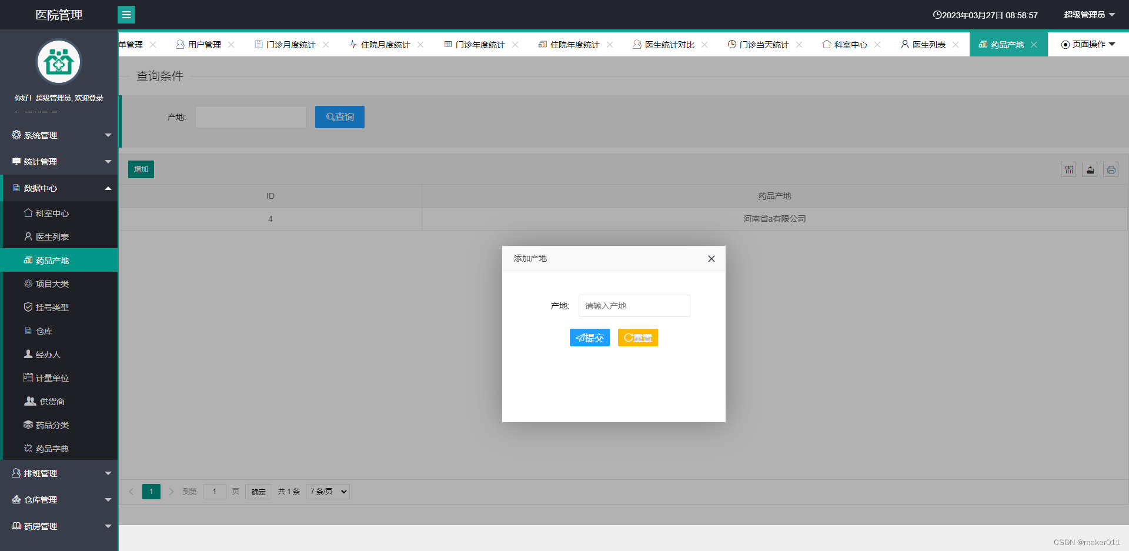Image resolution: width=1129 pixels, height=551 pixels.
Task: Focus the 请输入产地 input in dialog
Action: pyautogui.click(x=634, y=306)
